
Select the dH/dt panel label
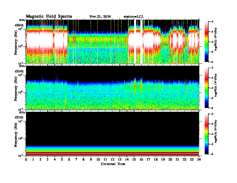click(19, 25)
